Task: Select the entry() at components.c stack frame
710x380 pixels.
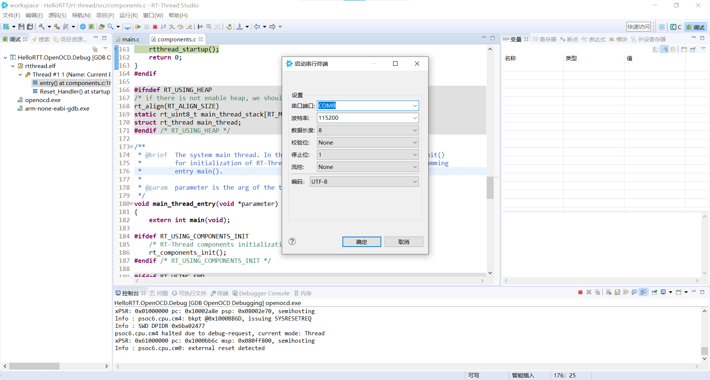Action: pyautogui.click(x=71, y=83)
